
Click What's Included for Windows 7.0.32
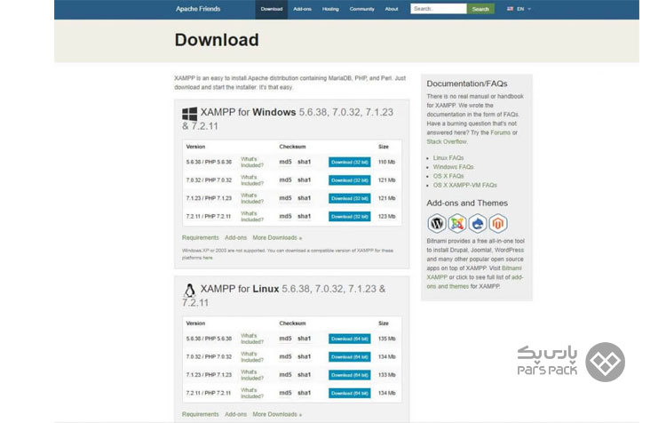(252, 180)
